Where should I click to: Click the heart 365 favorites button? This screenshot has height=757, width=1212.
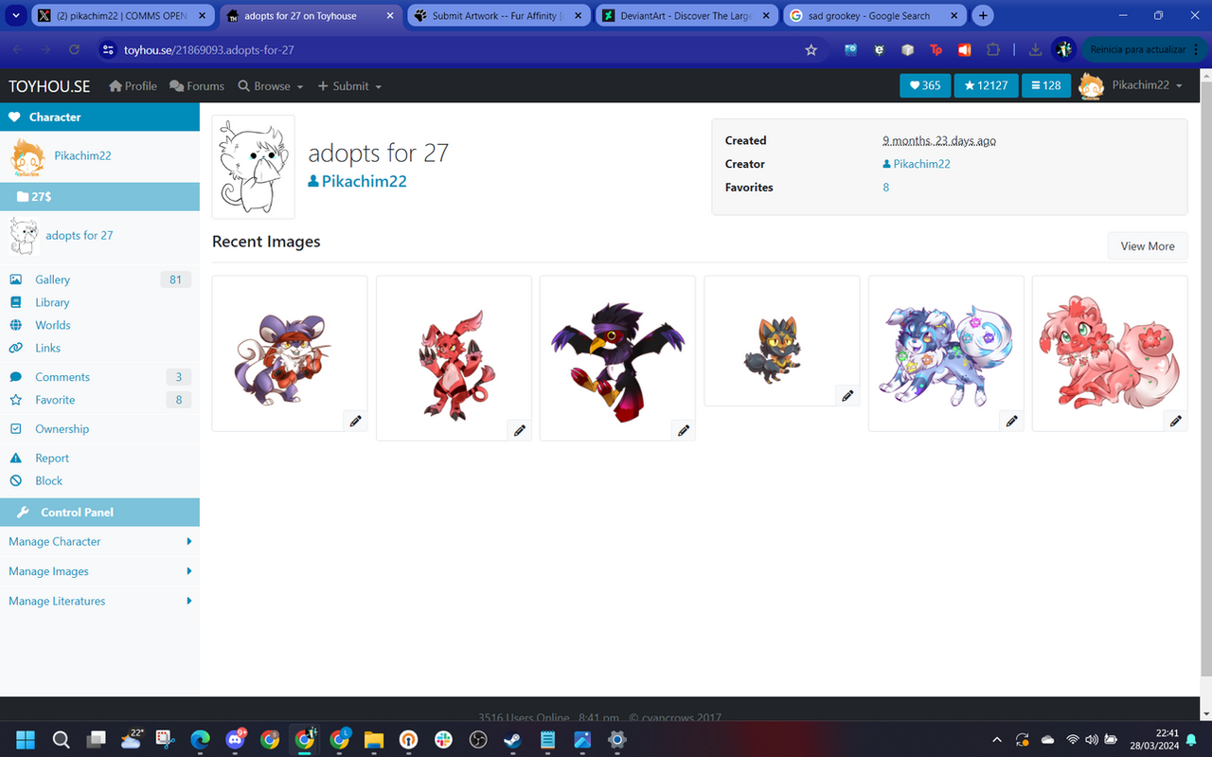tap(925, 85)
